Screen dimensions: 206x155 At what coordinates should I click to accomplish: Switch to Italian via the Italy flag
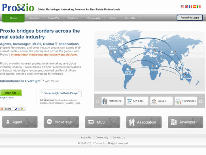tap(199, 7)
